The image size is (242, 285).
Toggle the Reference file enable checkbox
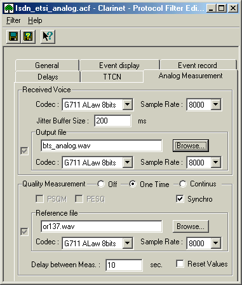[24, 232]
